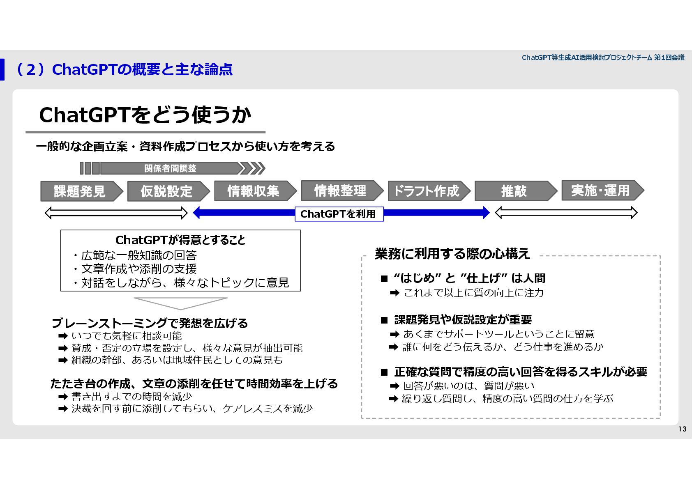Image resolution: width=692 pixels, height=489 pixels.
Task: Select the 情報整理 process arrow
Action: [x=342, y=191]
